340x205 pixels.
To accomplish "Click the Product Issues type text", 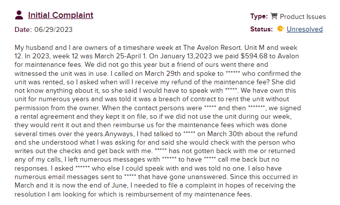I will 303,16.
